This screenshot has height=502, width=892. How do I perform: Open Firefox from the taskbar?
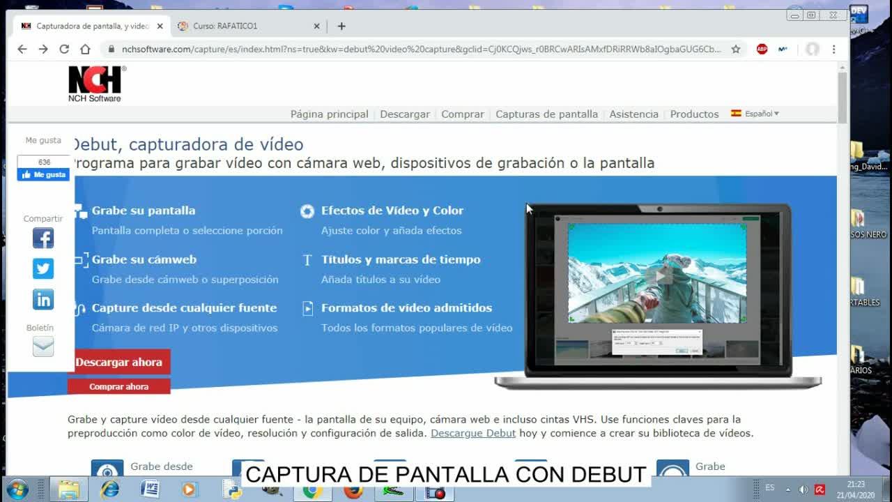click(353, 491)
